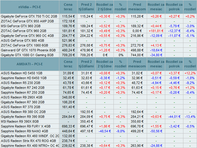The width and height of the screenshot is (197, 148).
Task: Select the -44,01 € half-year difference
Action: pyautogui.click(x=174, y=117)
